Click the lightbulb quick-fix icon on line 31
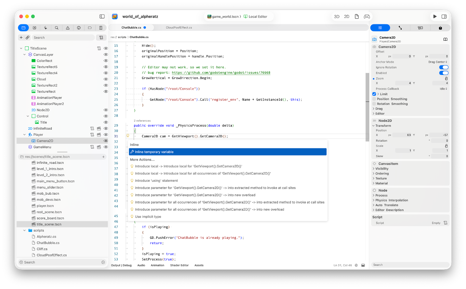466x289 pixels. point(128,136)
